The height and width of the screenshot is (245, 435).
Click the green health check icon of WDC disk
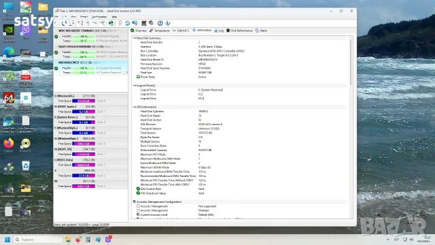(56, 36)
